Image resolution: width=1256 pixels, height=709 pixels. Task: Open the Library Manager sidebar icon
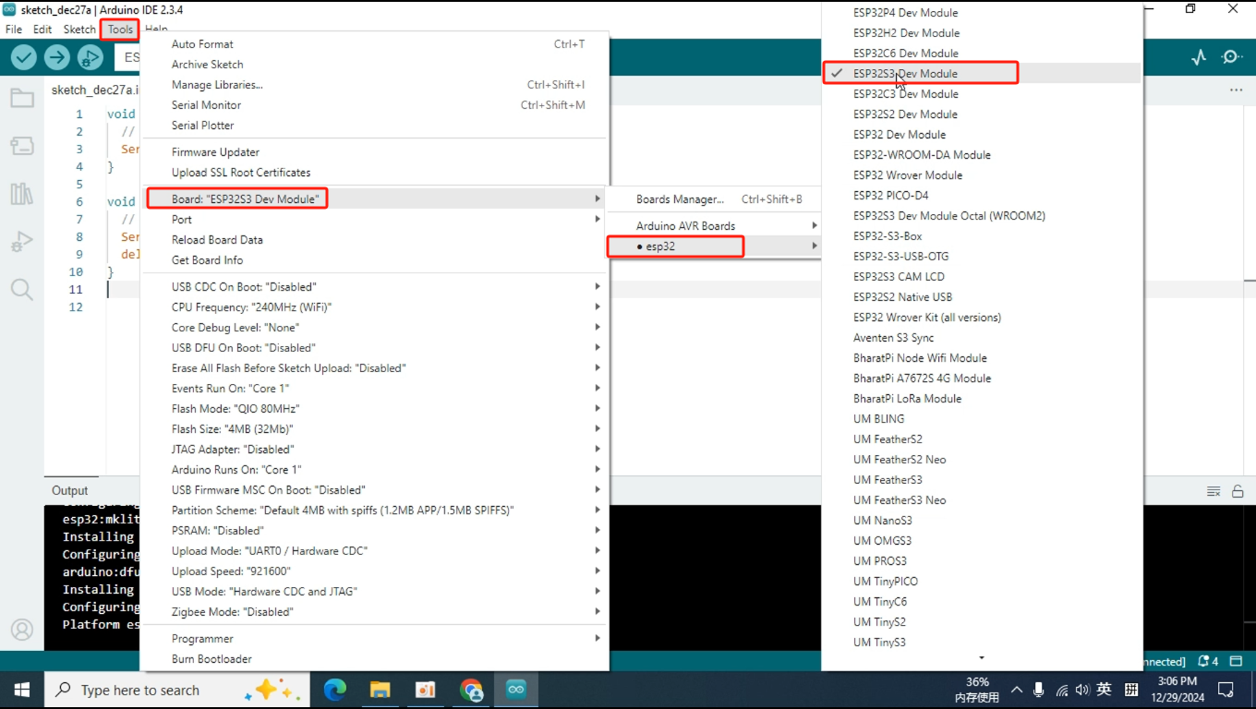pos(22,194)
